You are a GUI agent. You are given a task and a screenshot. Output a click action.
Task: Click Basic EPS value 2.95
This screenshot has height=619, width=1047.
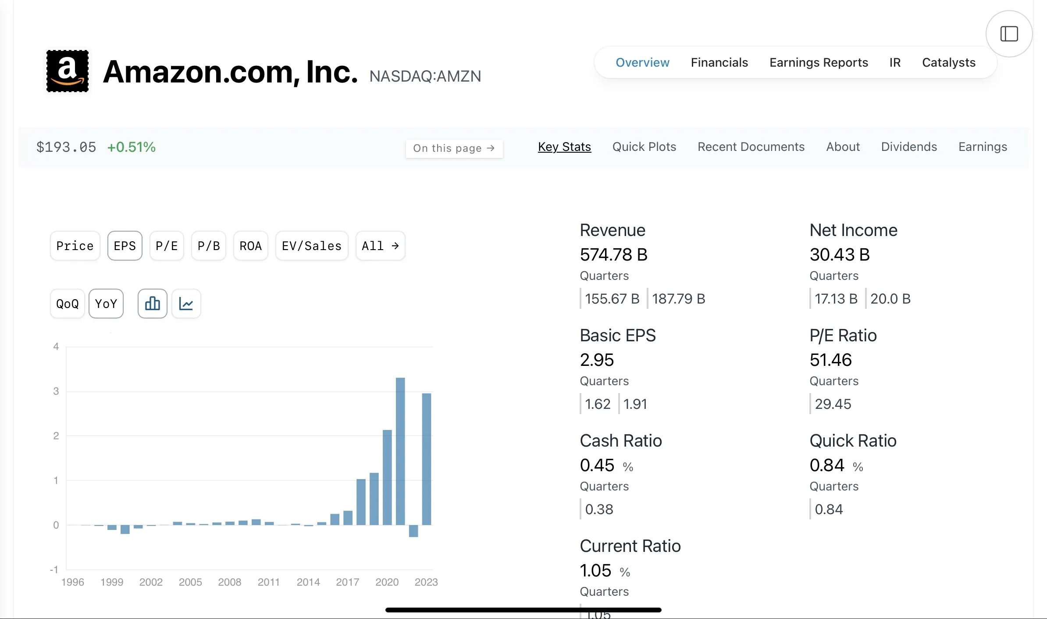pos(597,360)
